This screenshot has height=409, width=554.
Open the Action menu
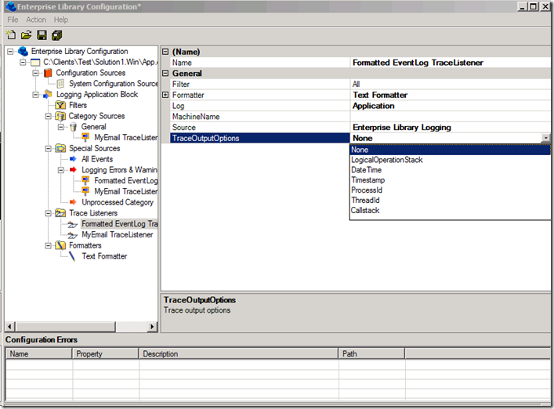click(x=36, y=20)
